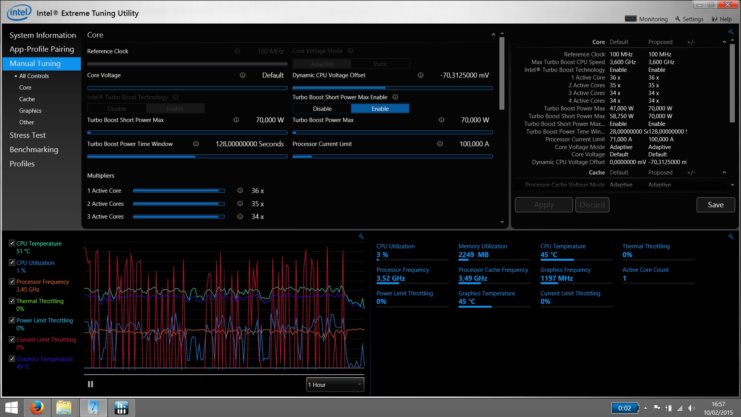The image size is (741, 417).
Task: Open Stress Test section
Action: [27, 135]
